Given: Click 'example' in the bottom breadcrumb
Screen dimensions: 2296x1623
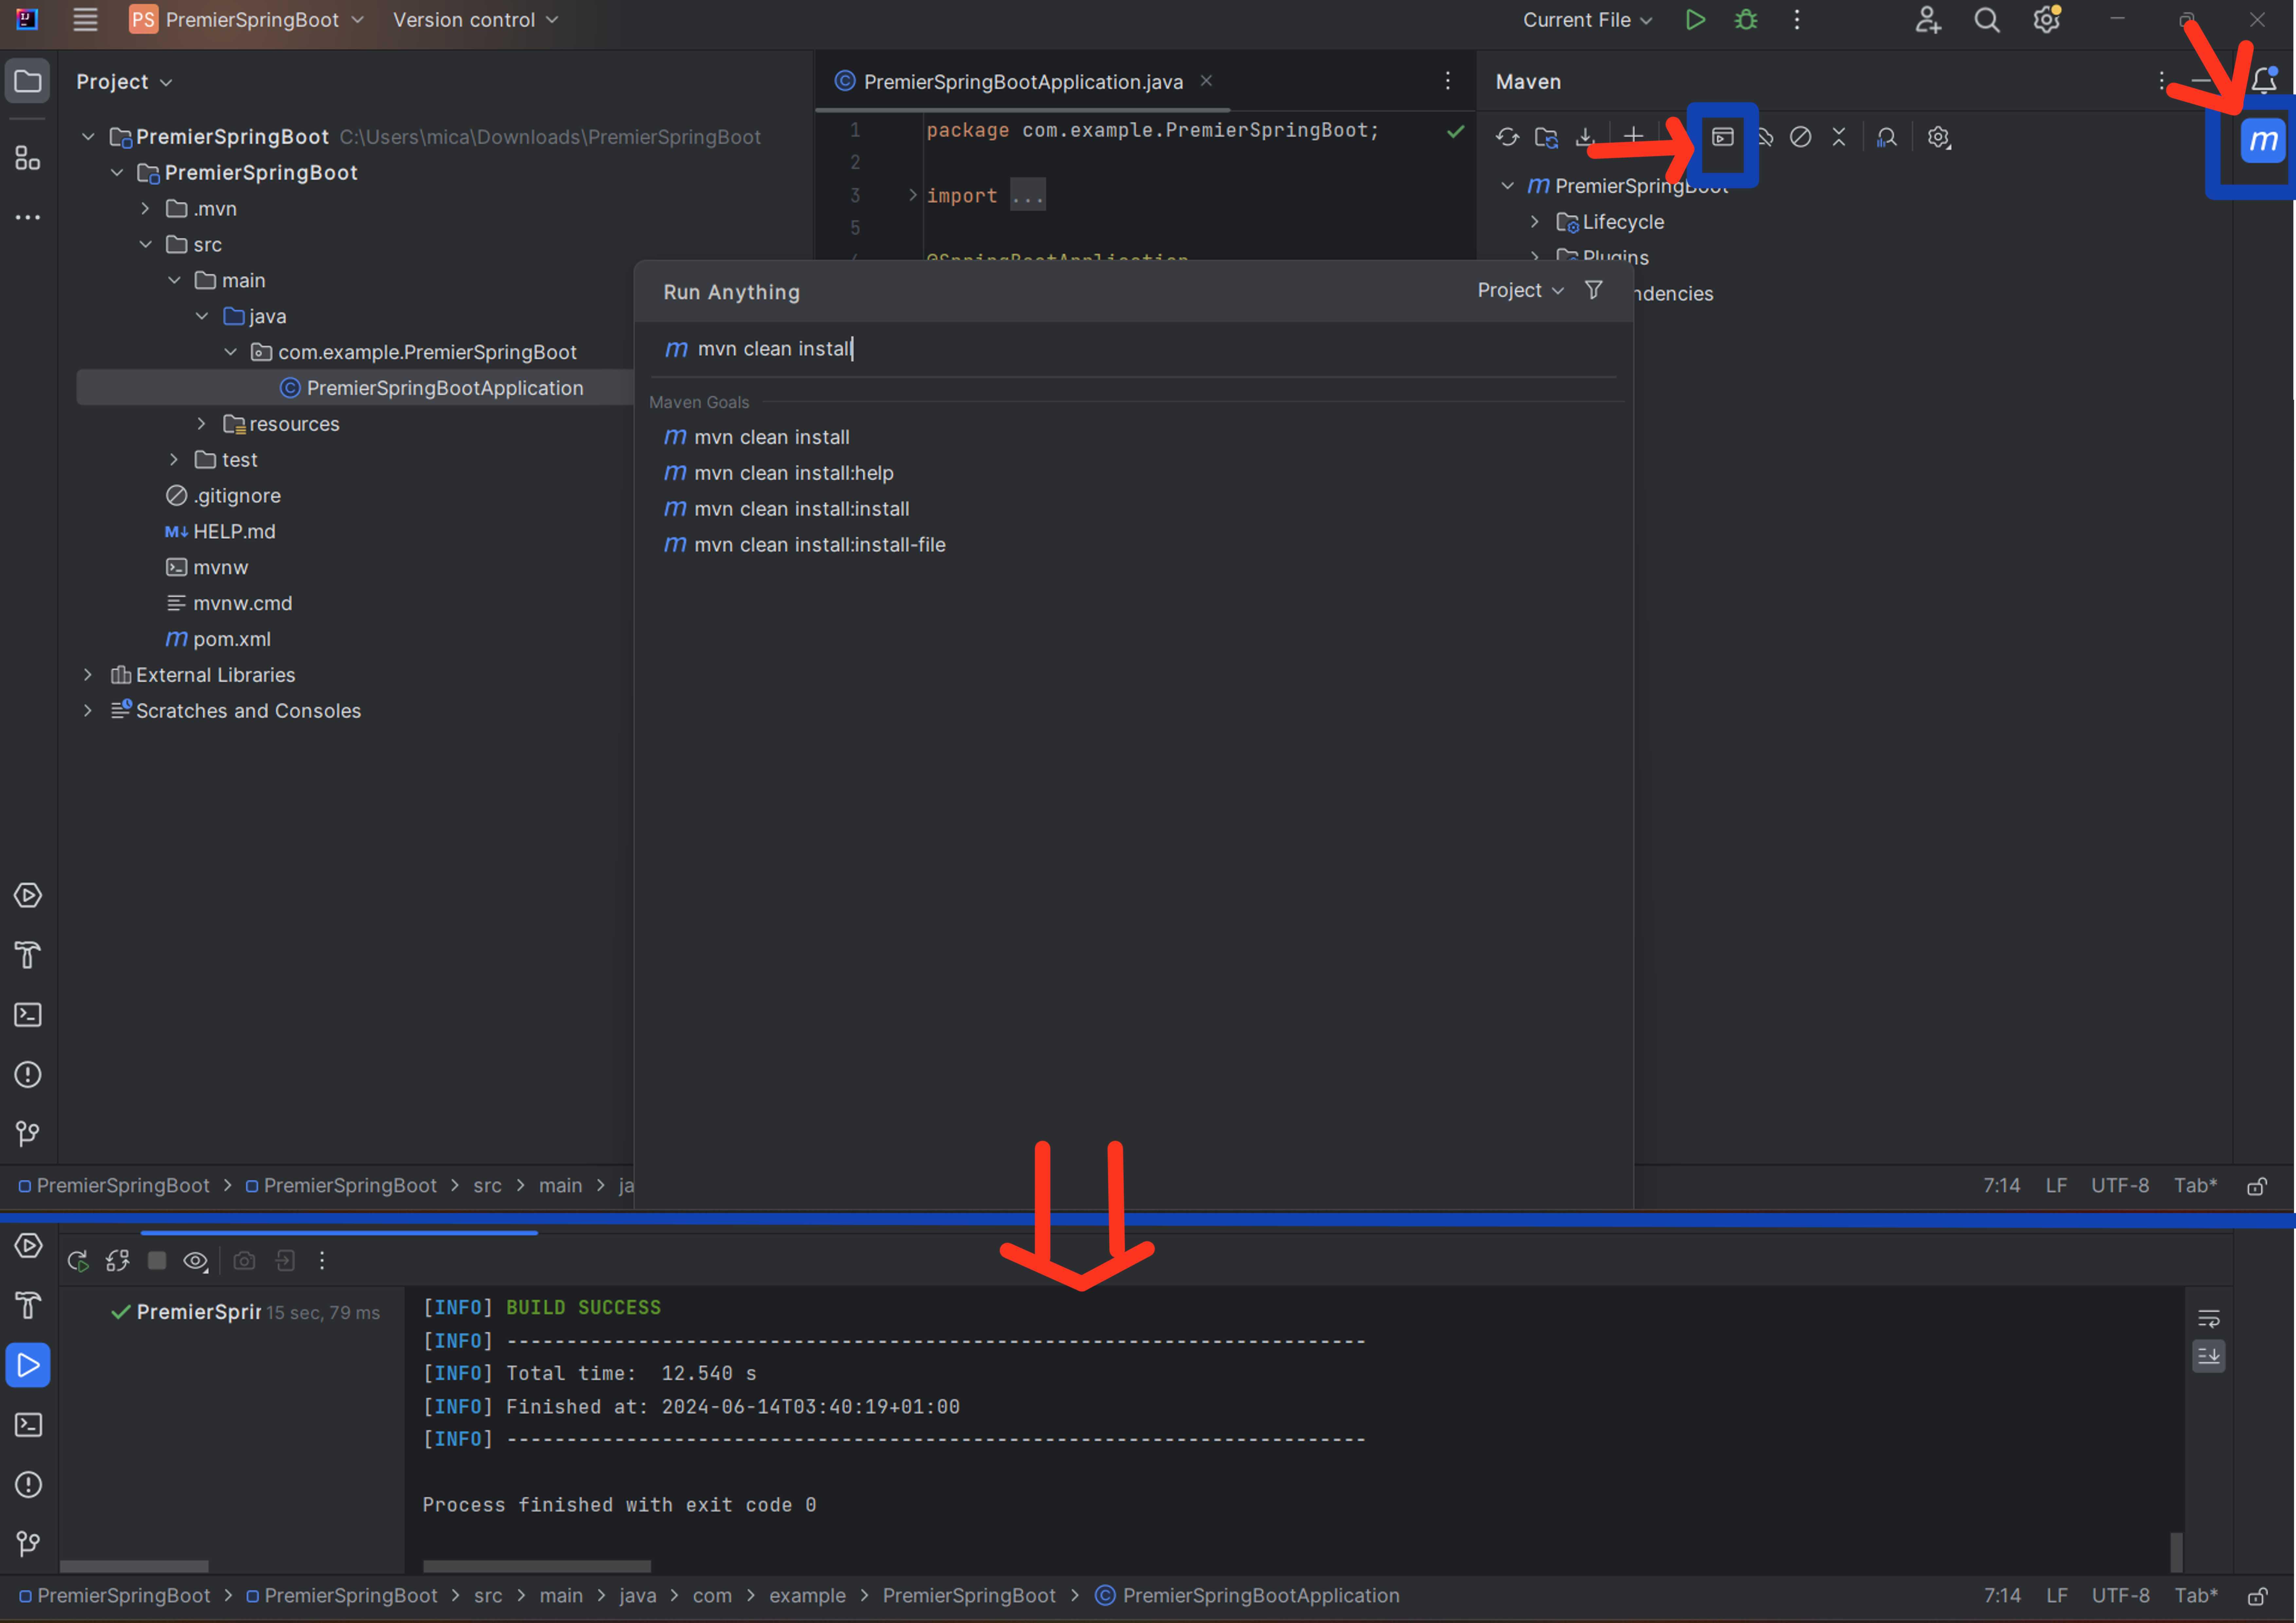Looking at the screenshot, I should pos(807,1596).
